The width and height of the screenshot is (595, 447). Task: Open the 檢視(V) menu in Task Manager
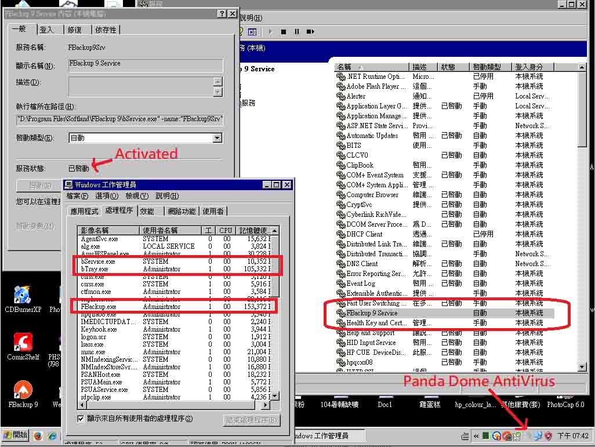coord(137,196)
